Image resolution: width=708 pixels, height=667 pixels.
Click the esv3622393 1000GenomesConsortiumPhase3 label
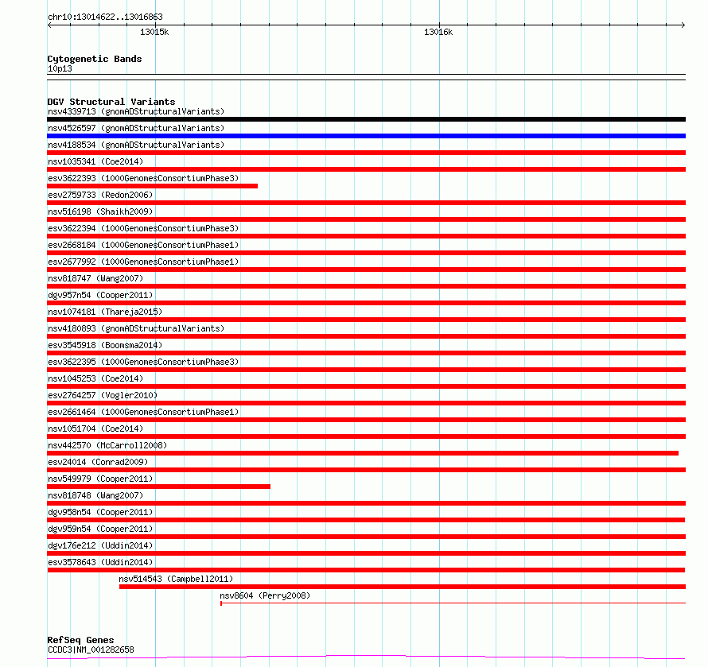coord(143,178)
